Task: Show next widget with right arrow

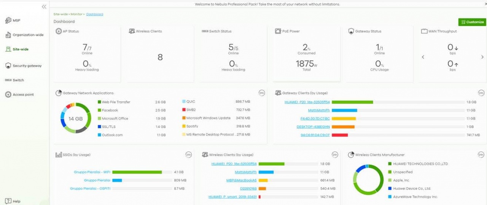Action: click(x=482, y=57)
